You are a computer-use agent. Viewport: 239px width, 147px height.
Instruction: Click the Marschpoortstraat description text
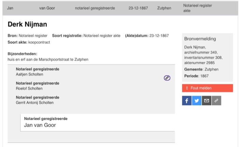48,59
